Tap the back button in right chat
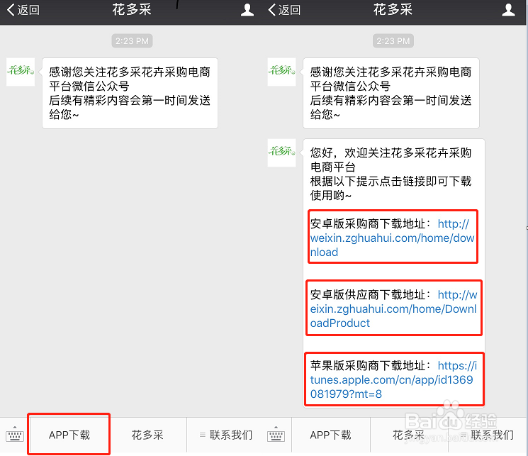This screenshot has height=456, width=528. pyautogui.click(x=284, y=10)
